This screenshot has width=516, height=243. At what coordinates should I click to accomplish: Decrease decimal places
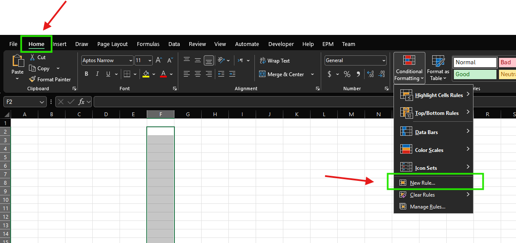pyautogui.click(x=382, y=74)
